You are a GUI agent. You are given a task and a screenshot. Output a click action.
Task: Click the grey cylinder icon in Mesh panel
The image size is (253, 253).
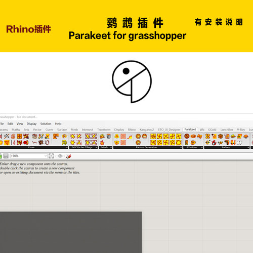[x=109, y=136]
